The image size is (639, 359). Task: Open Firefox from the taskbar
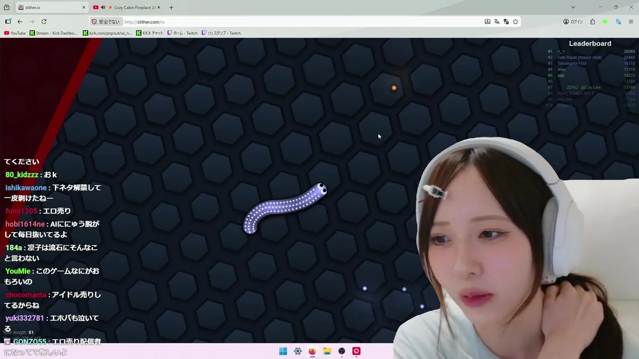click(312, 351)
